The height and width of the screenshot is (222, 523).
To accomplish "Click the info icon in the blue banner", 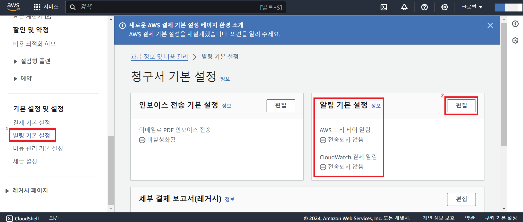I will click(122, 25).
